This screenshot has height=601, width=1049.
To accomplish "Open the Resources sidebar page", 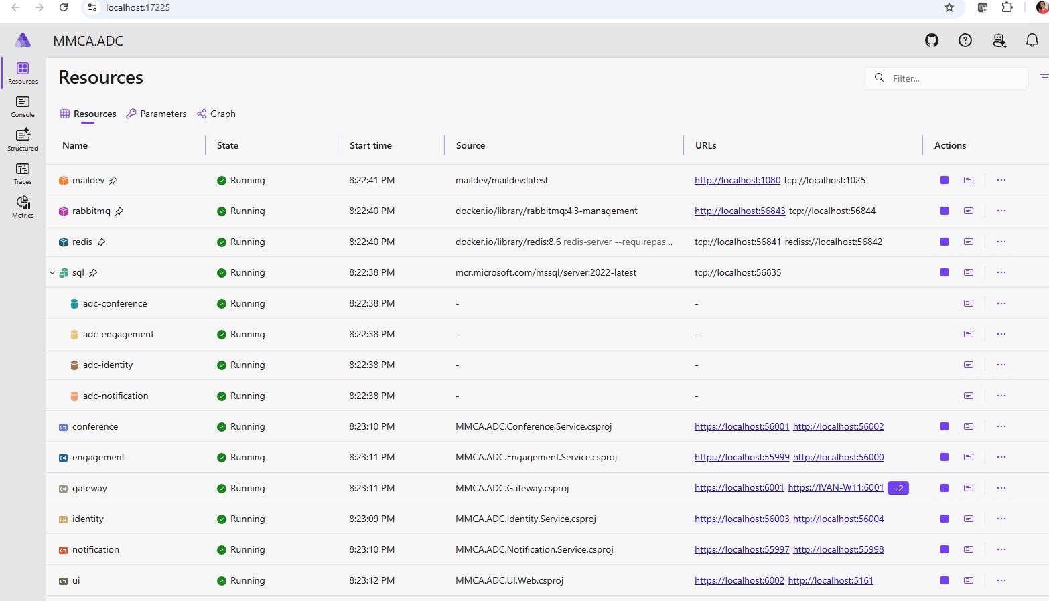I will pos(23,73).
